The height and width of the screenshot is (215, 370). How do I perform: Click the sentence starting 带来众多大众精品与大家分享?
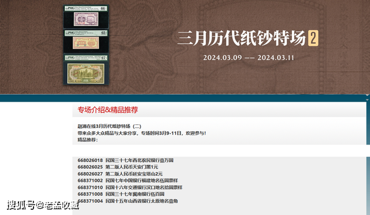tap(142, 133)
